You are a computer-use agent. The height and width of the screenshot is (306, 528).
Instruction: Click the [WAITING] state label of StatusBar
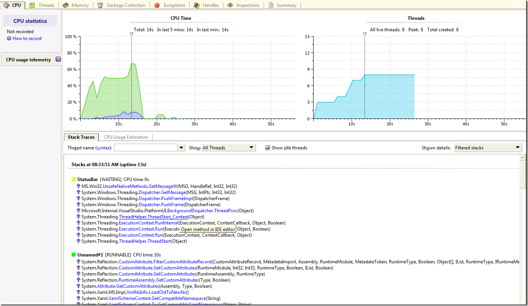(110, 179)
